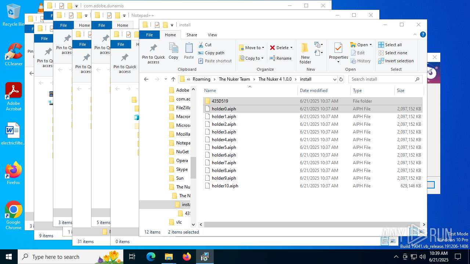Open the File ribbon tab

coord(149,35)
